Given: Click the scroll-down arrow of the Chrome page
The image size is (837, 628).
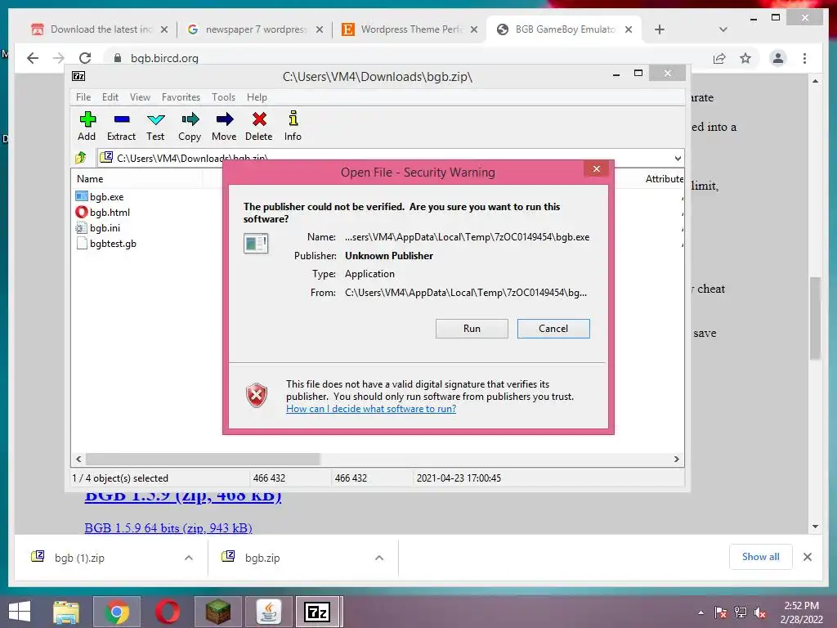Looking at the screenshot, I should pyautogui.click(x=815, y=527).
